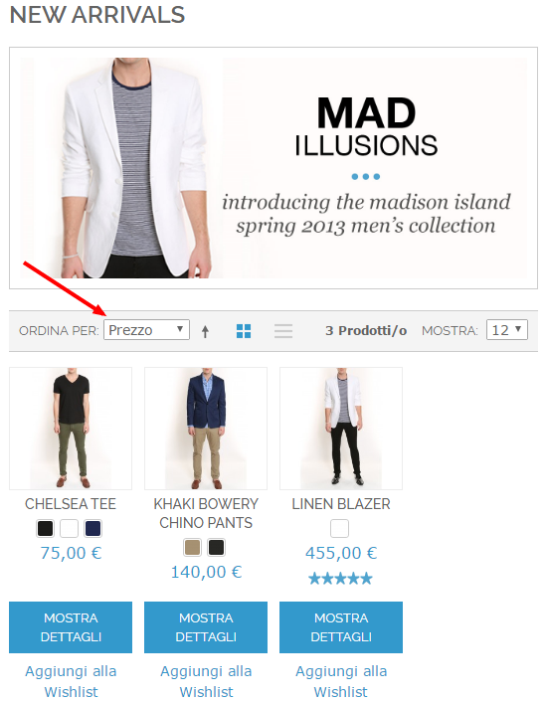Select white swatch for Chelsea Tee

pyautogui.click(x=70, y=528)
